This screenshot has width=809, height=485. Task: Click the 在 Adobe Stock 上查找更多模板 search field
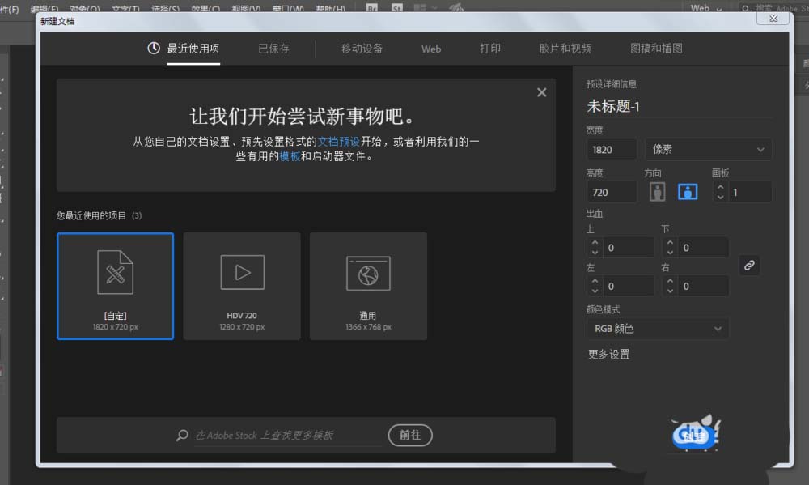pos(287,435)
